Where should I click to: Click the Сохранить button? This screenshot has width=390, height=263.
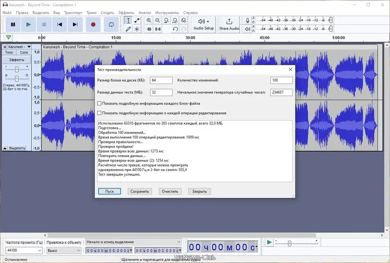139,192
